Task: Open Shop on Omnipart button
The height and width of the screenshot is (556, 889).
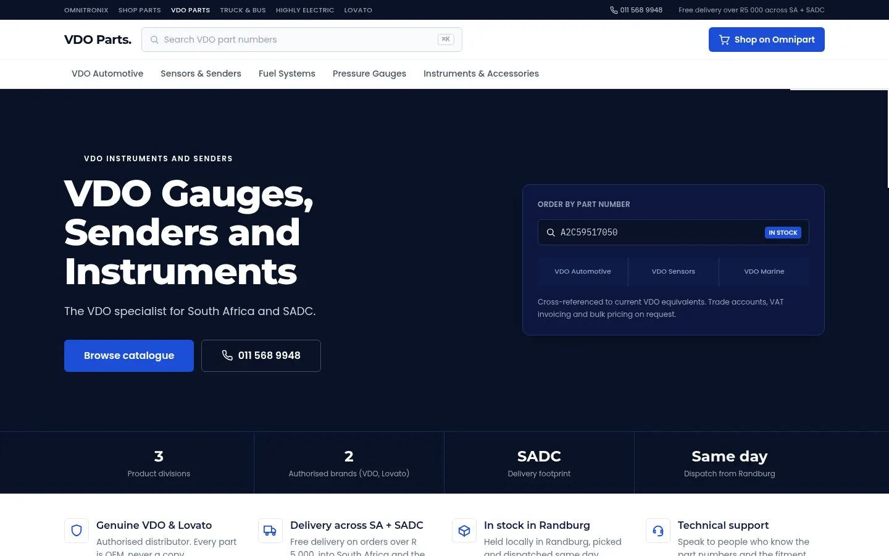Action: pos(766,40)
